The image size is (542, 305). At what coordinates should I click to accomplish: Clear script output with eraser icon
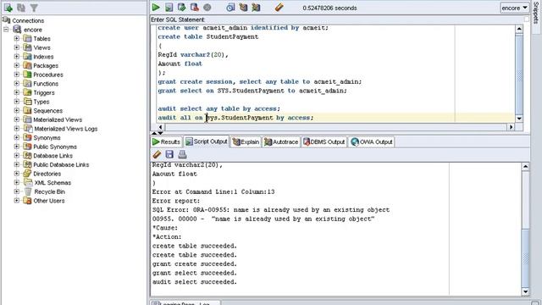157,154
